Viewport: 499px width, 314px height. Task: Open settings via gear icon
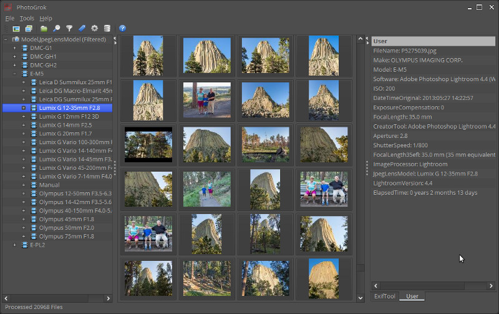pos(95,29)
